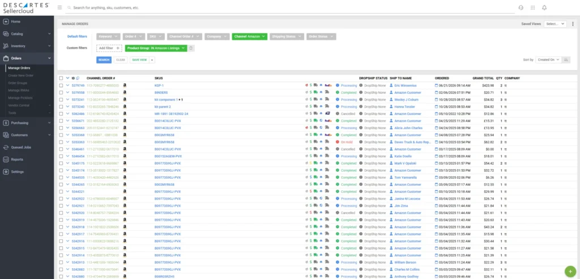Check the box for order 5342920
This screenshot has height=279, width=580.
[61, 213]
